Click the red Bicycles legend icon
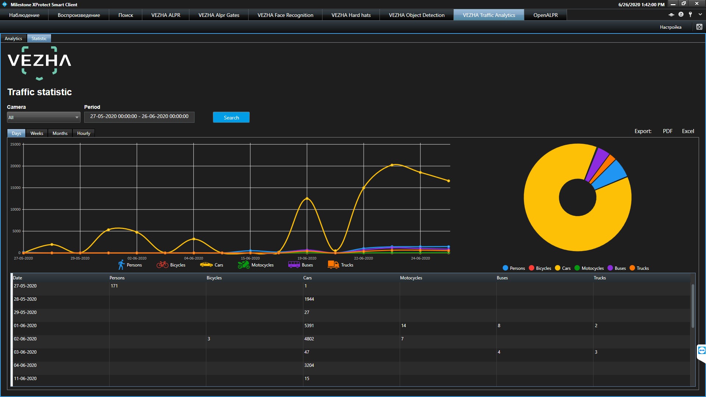 point(162,265)
